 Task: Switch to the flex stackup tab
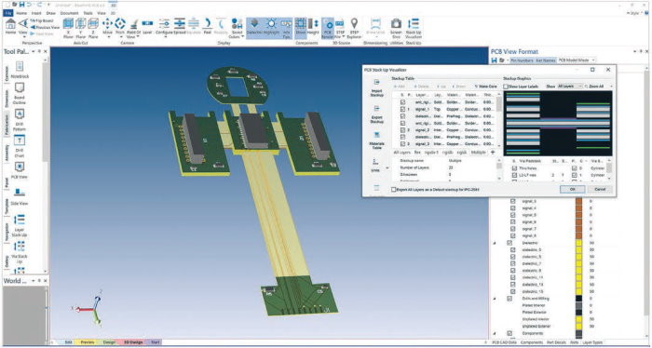[x=417, y=153]
